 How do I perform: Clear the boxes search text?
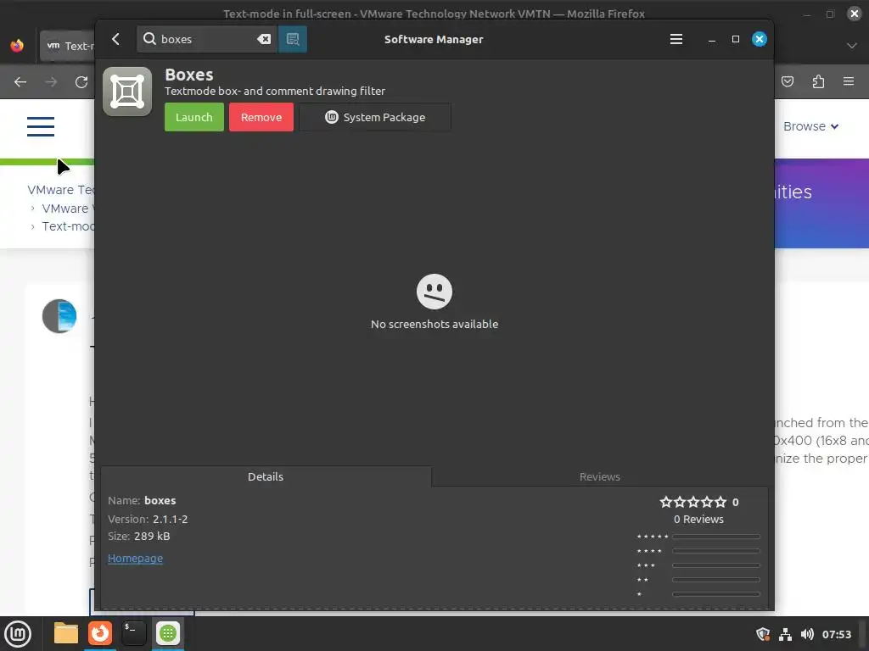tap(264, 39)
